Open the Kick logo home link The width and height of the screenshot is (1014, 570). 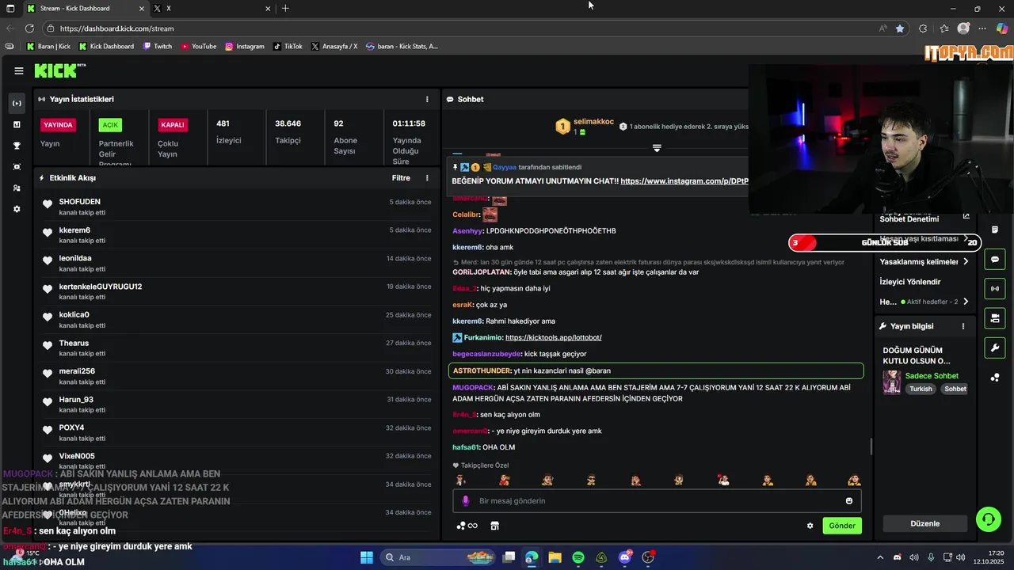[x=59, y=70]
